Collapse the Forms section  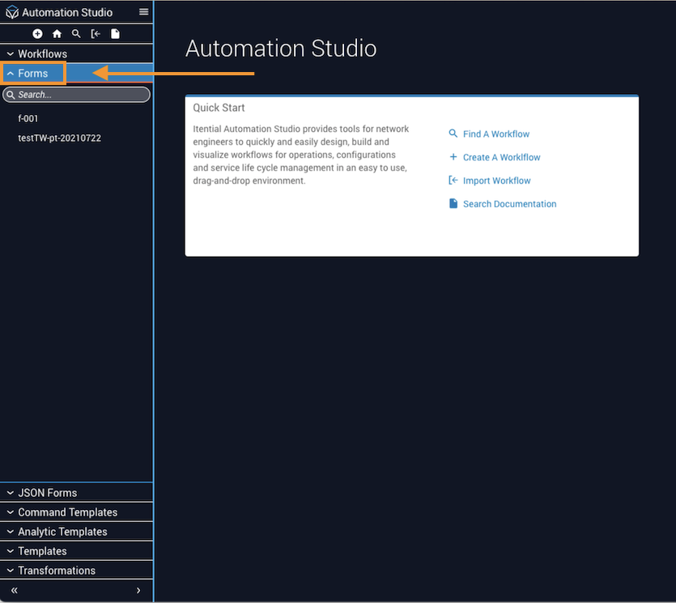coord(77,74)
